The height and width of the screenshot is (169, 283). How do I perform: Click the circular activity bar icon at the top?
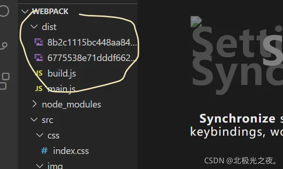(4, 11)
